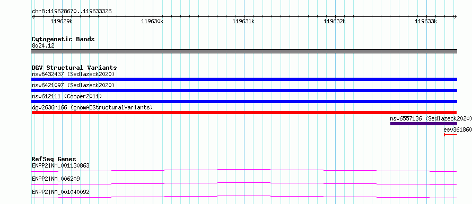The width and height of the screenshot is (472, 204).
Task: Click the 119632k ruler position
Action: pyautogui.click(x=335, y=21)
